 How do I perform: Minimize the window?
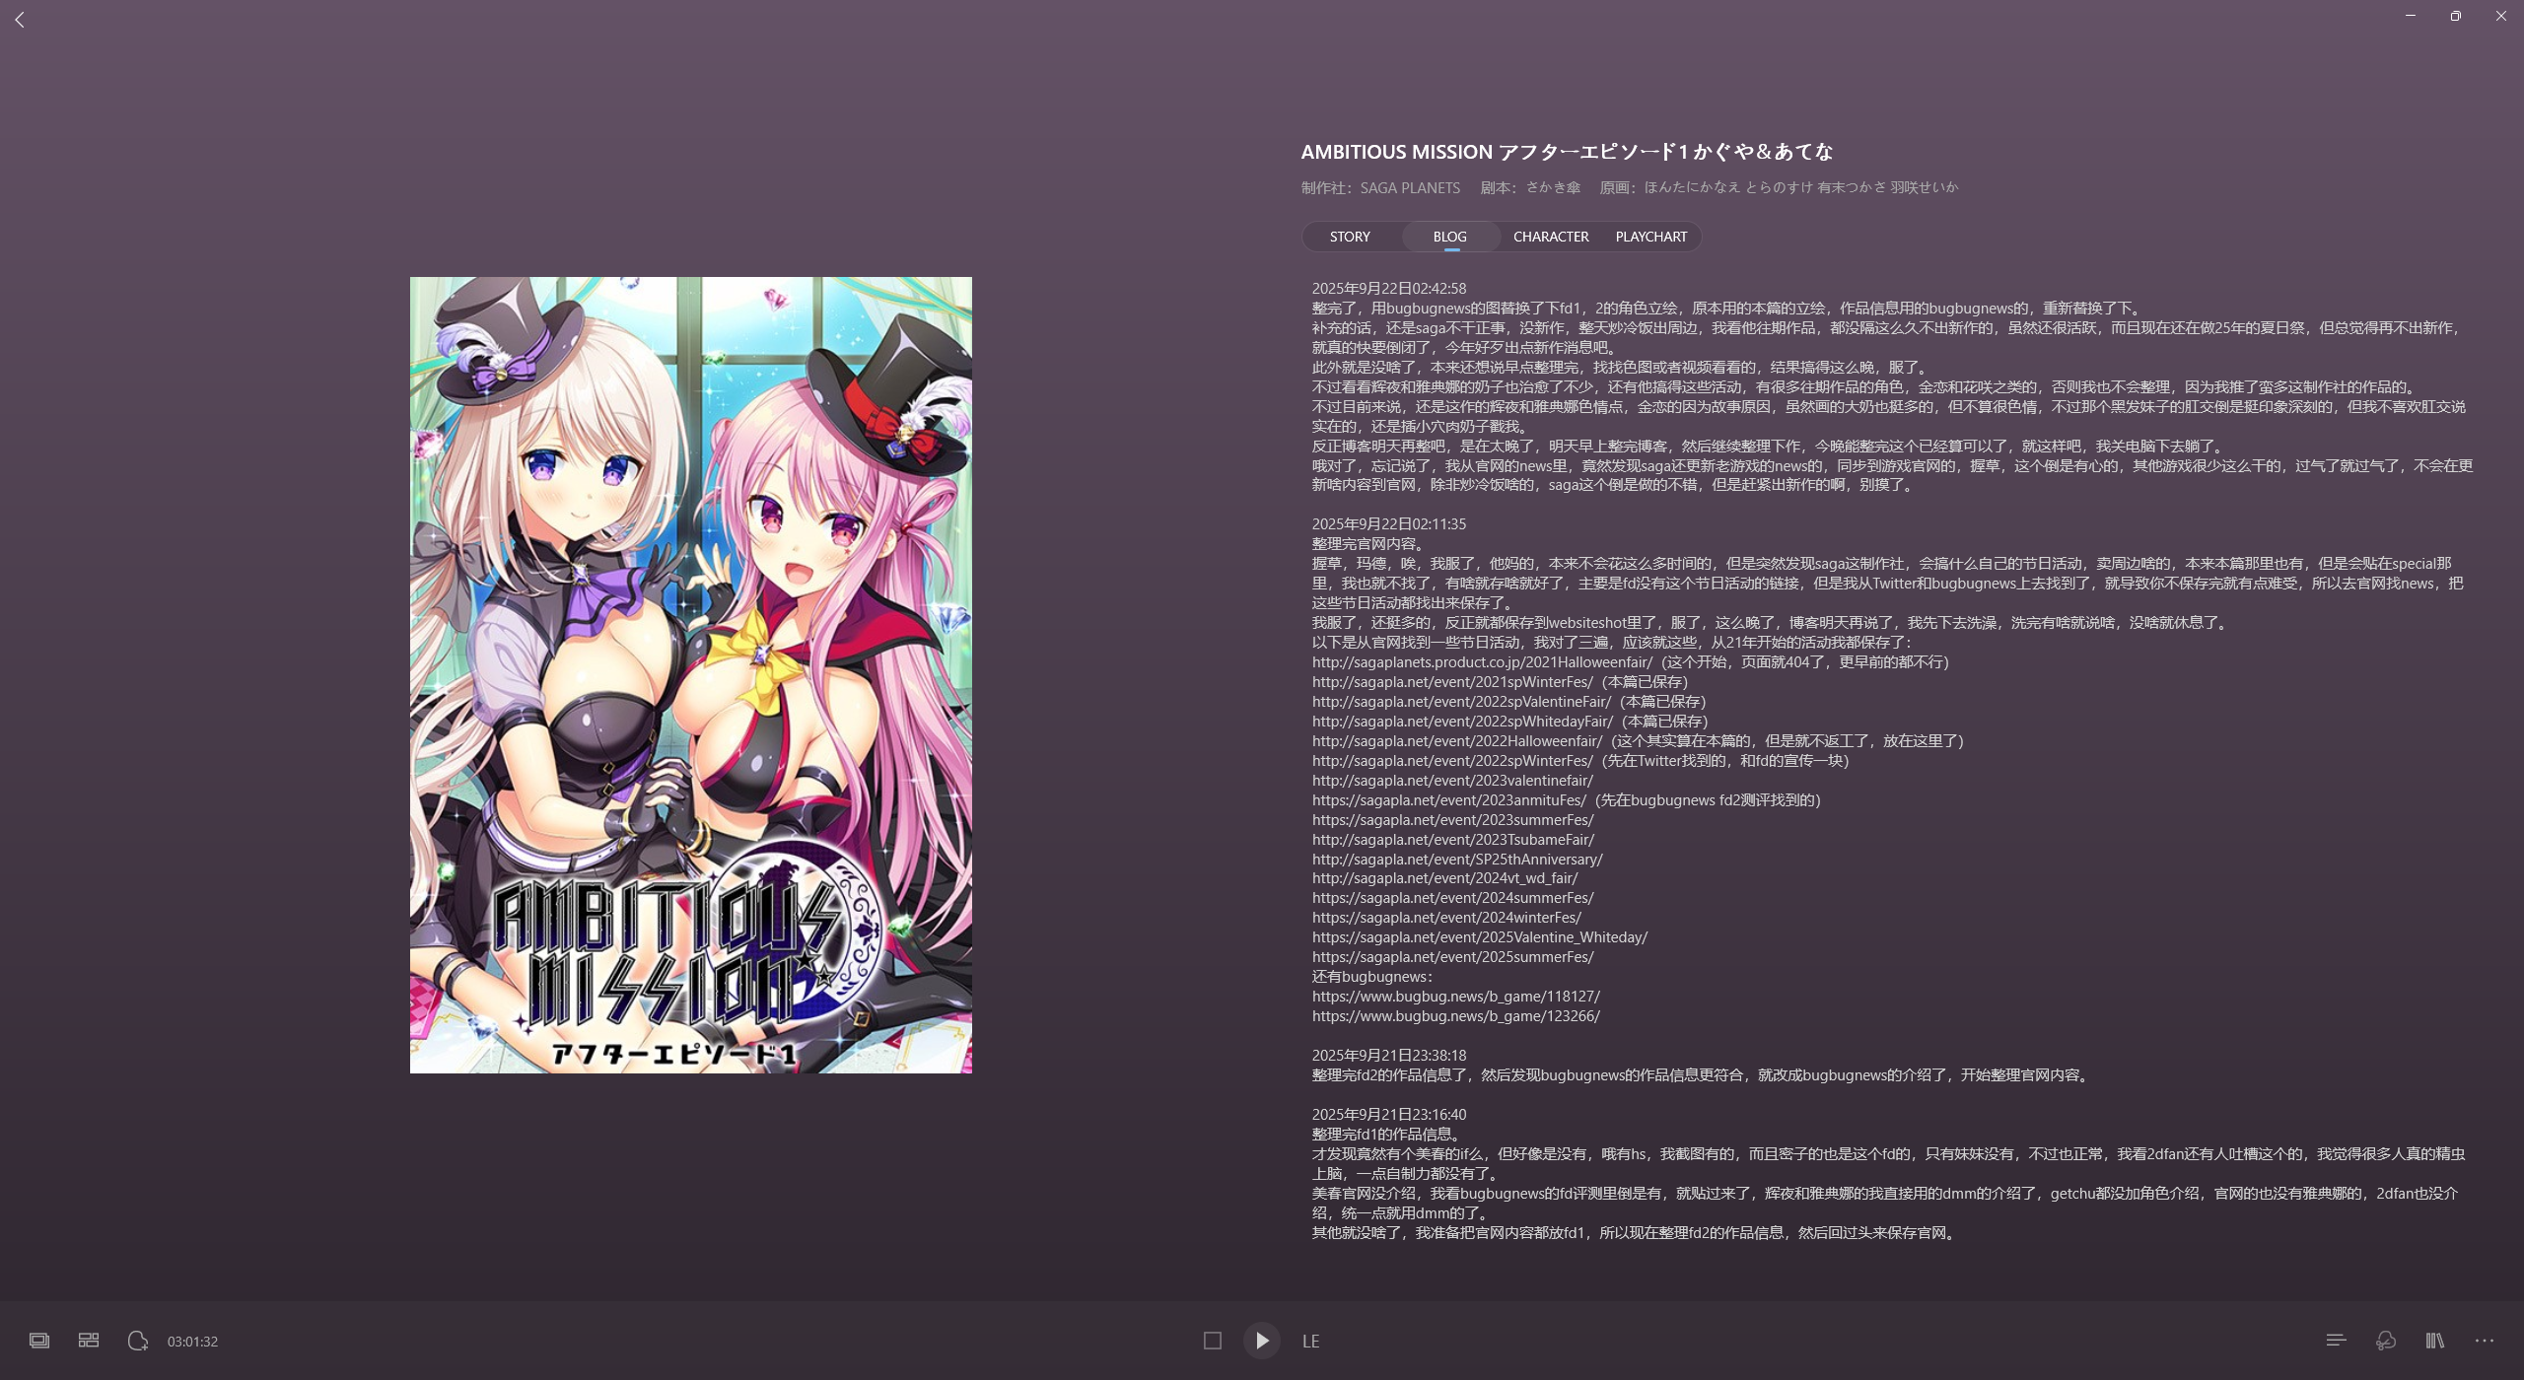pyautogui.click(x=2411, y=16)
